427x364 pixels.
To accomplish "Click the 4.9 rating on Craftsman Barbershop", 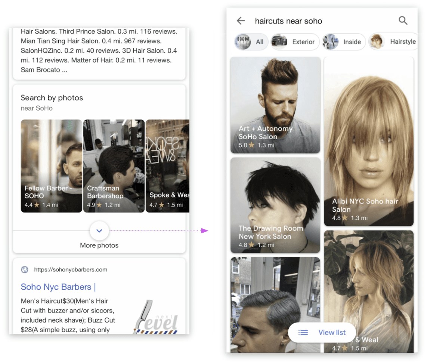I will click(94, 205).
